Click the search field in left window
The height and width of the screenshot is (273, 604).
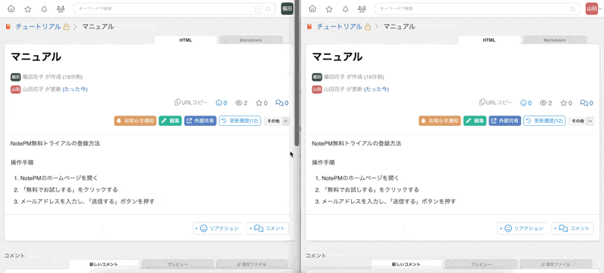[174, 8]
